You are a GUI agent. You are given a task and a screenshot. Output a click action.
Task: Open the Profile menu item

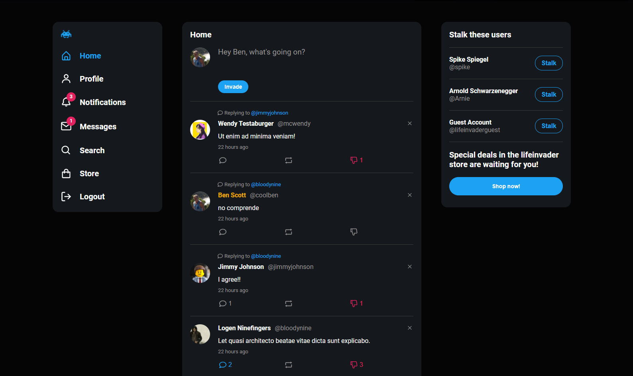point(91,79)
